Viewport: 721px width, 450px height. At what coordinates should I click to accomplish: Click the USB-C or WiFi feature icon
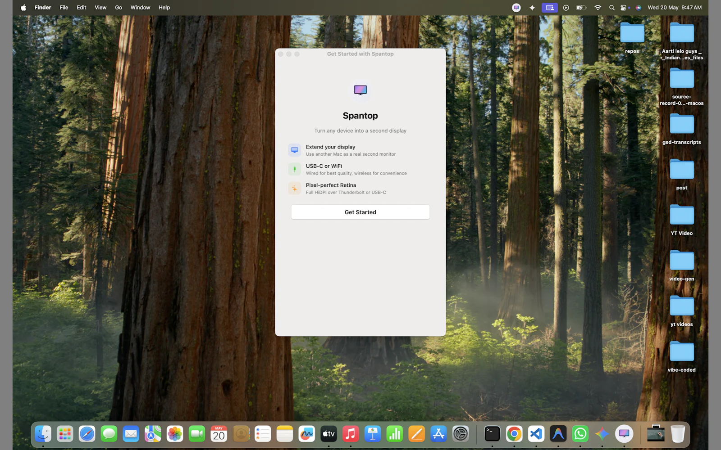294,169
